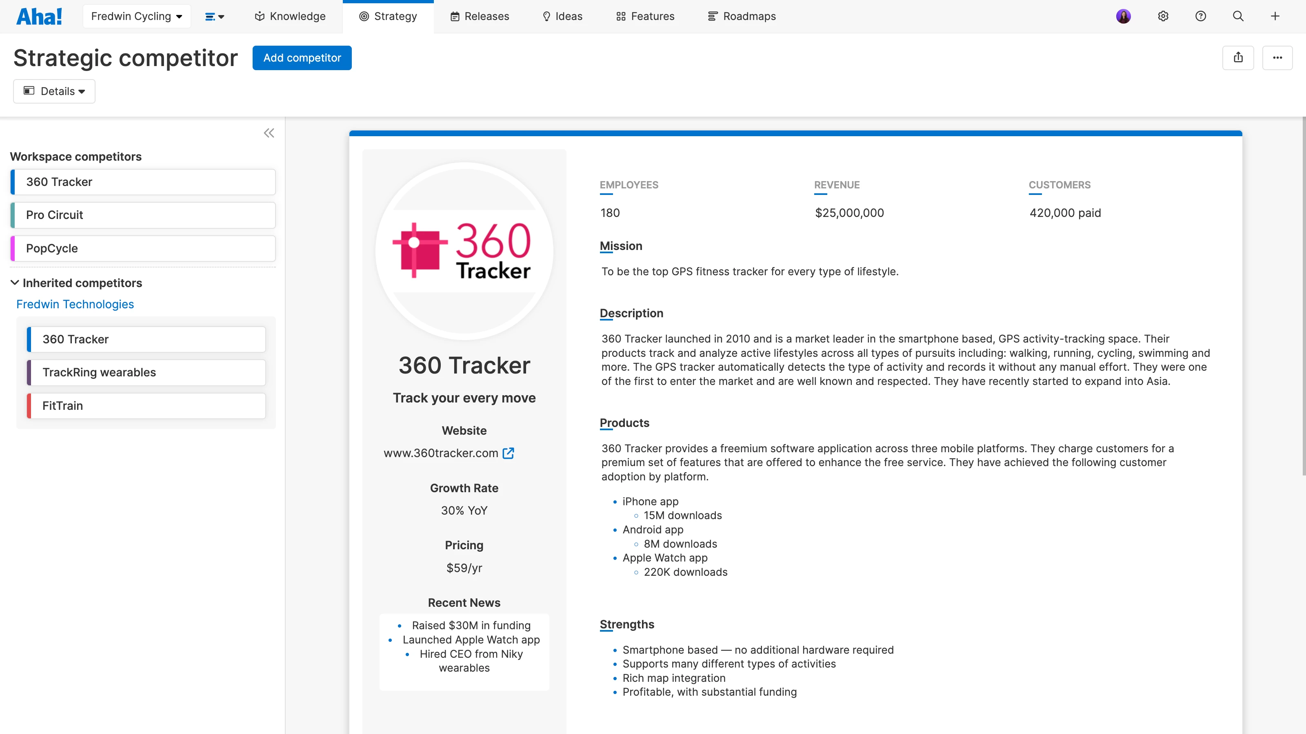
Task: Open the hierarchy navigation dropdown
Action: click(214, 16)
